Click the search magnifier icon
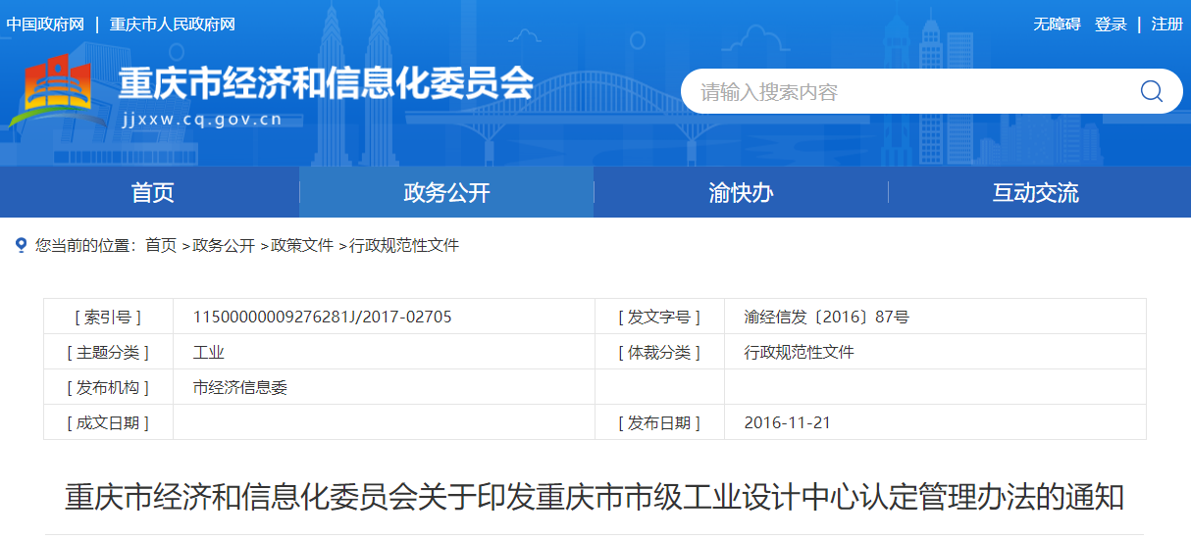This screenshot has height=539, width=1191. click(x=1151, y=91)
